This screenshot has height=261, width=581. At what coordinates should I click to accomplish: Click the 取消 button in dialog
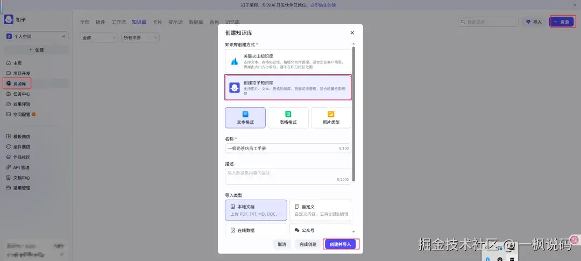click(282, 244)
